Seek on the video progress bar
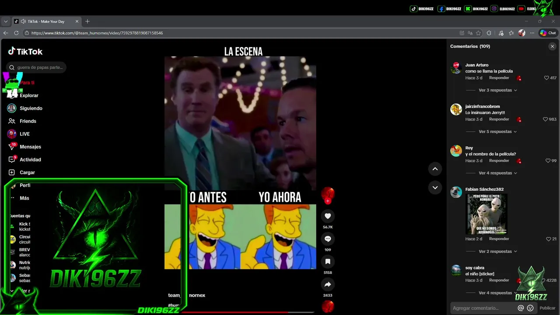 248,312
